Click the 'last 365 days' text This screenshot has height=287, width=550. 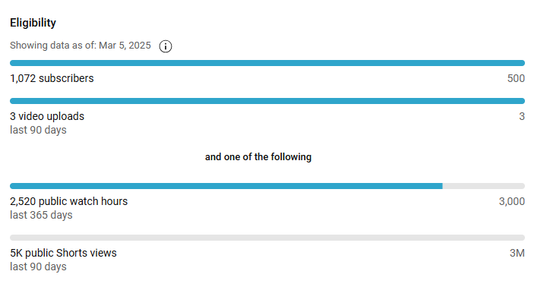(x=41, y=215)
